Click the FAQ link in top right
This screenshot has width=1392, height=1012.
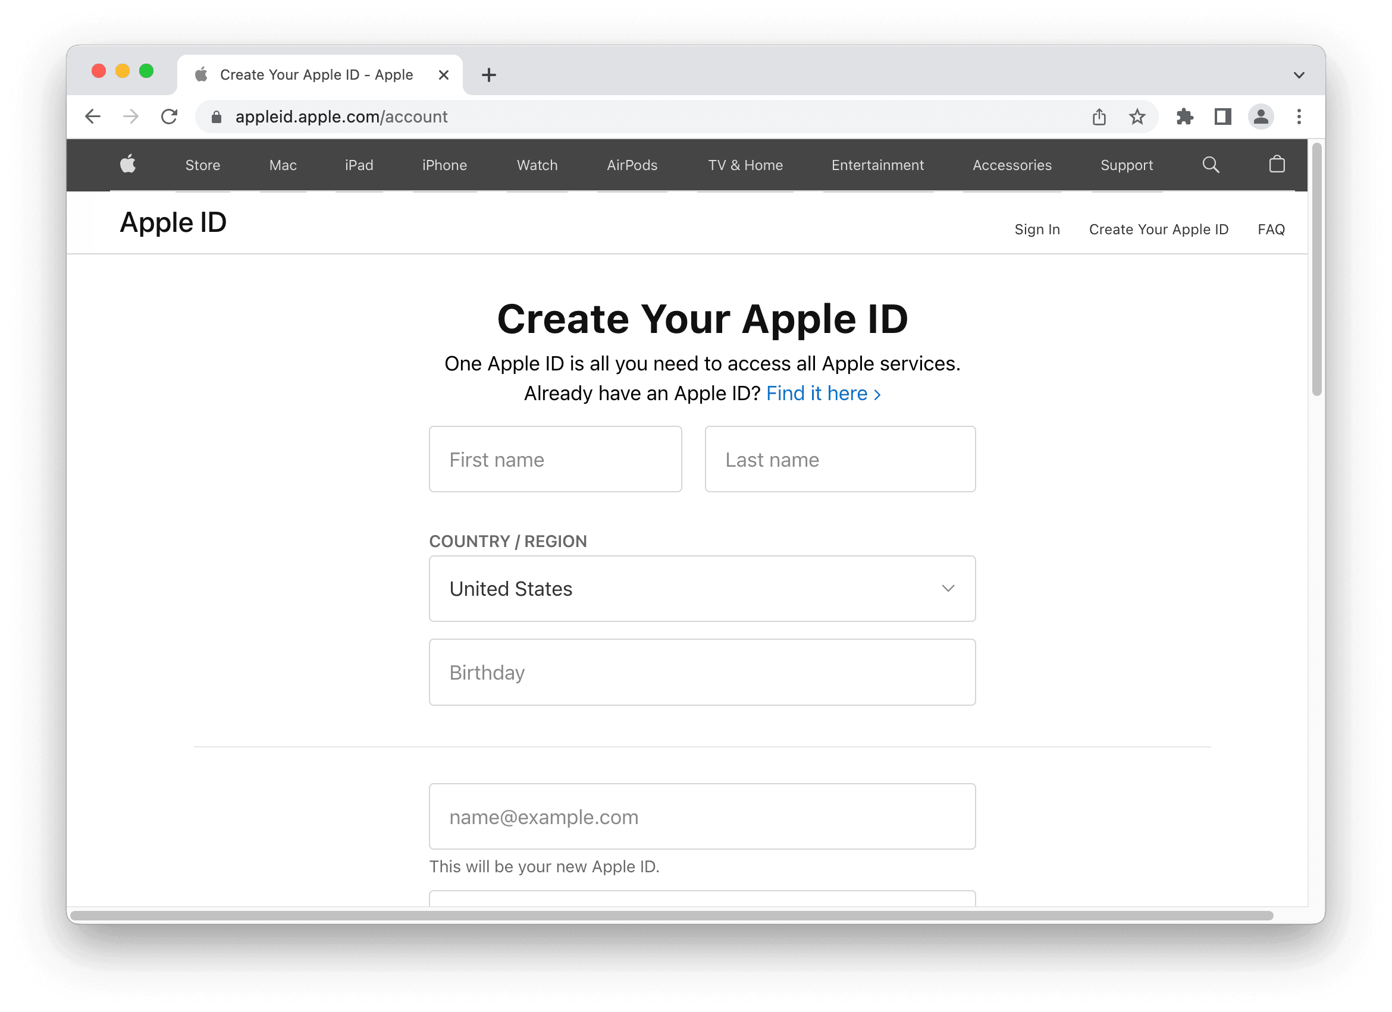click(1272, 229)
